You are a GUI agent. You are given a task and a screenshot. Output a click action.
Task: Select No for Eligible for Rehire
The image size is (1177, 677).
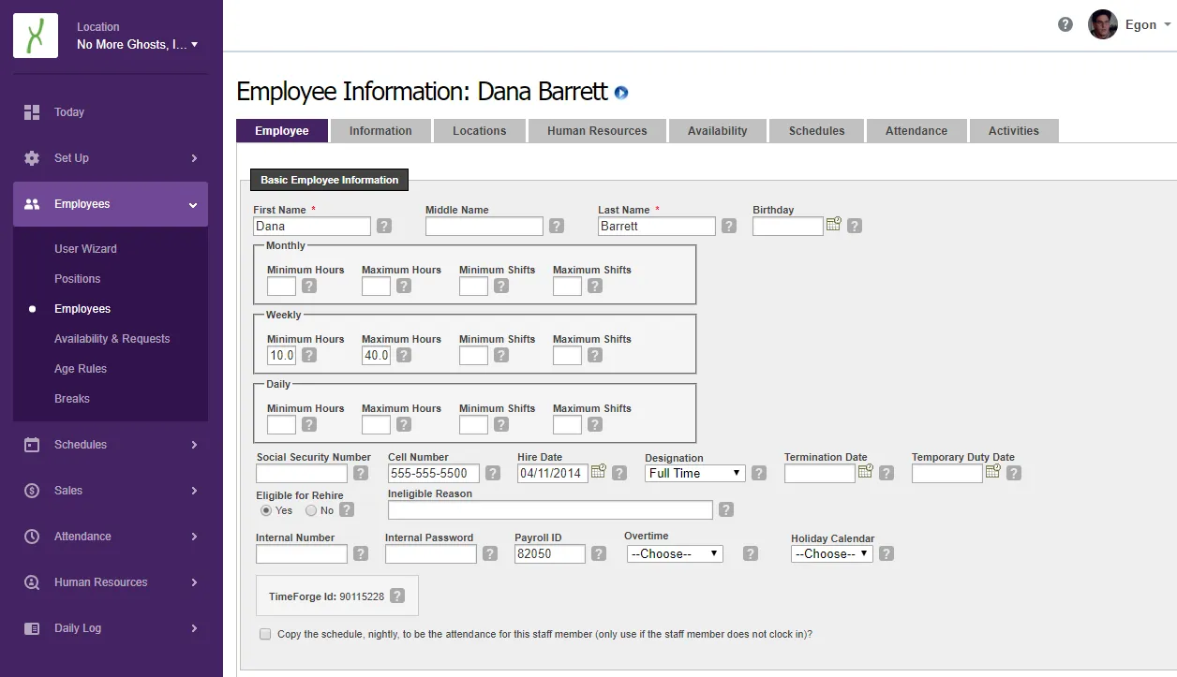(311, 510)
